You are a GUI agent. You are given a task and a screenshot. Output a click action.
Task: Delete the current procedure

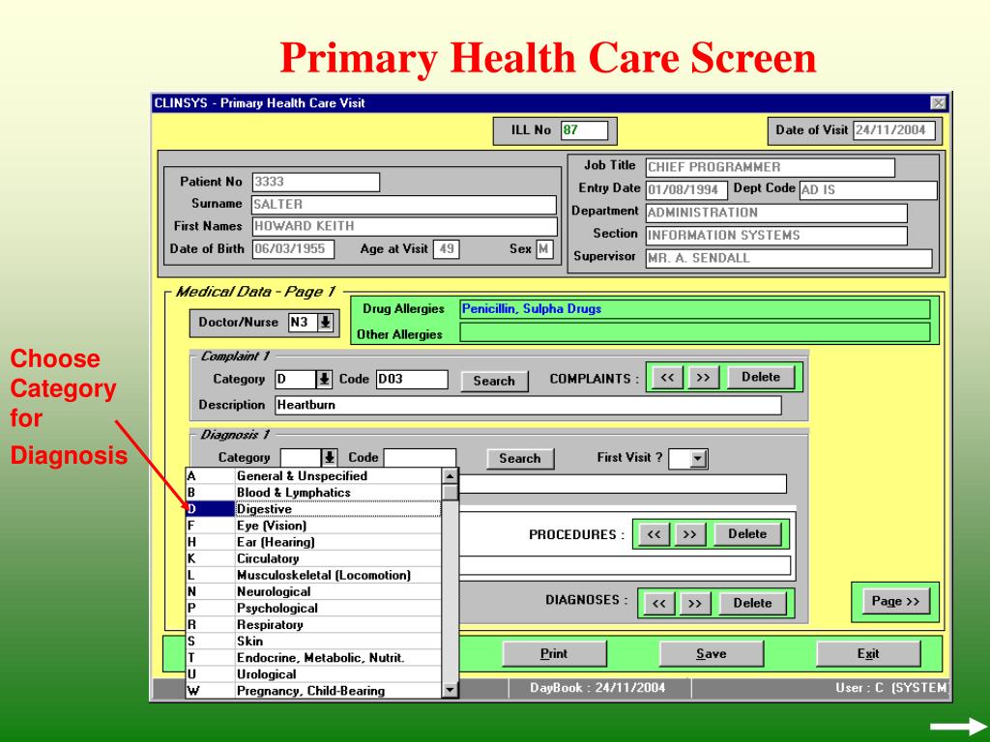pos(747,534)
